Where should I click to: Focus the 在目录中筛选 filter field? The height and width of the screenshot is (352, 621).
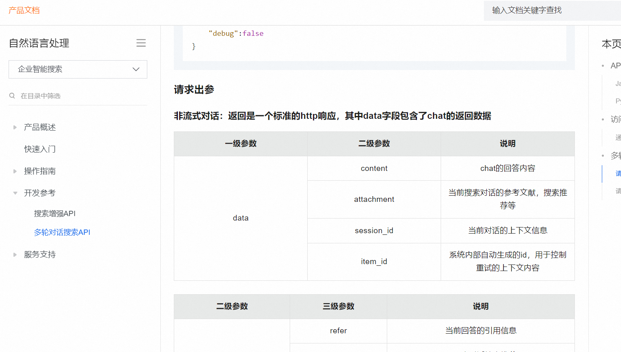(78, 96)
